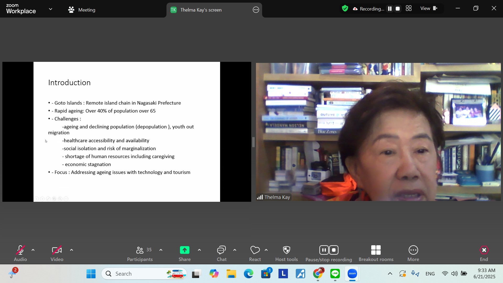Switch to the Meeting tab
Viewport: 503px width, 283px height.
click(81, 10)
